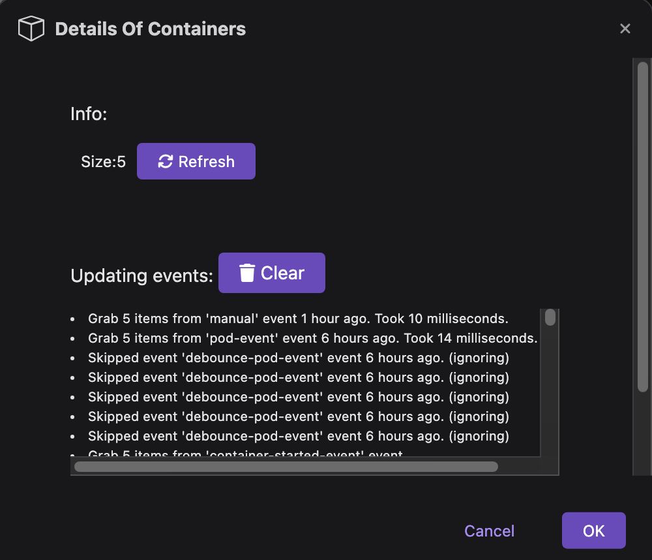Click the 'Size:5' info text
652x560 pixels.
point(102,161)
